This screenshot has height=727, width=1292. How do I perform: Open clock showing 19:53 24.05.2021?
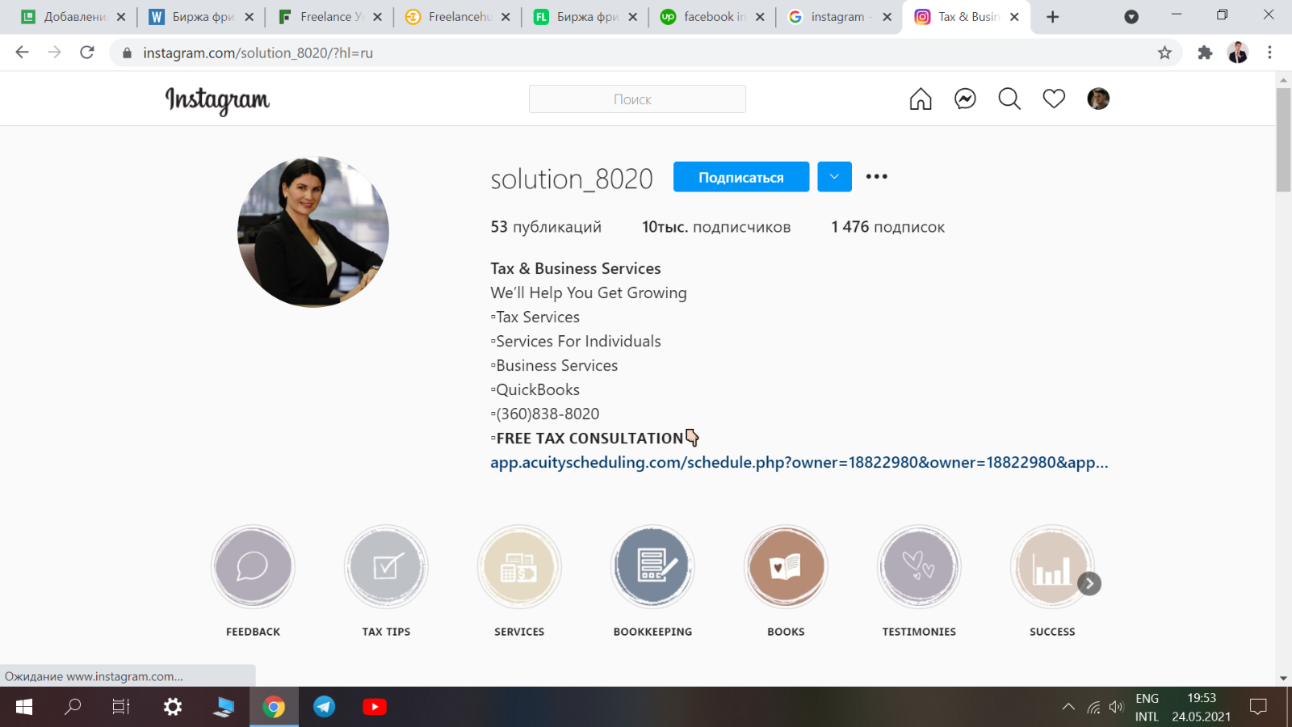point(1201,707)
